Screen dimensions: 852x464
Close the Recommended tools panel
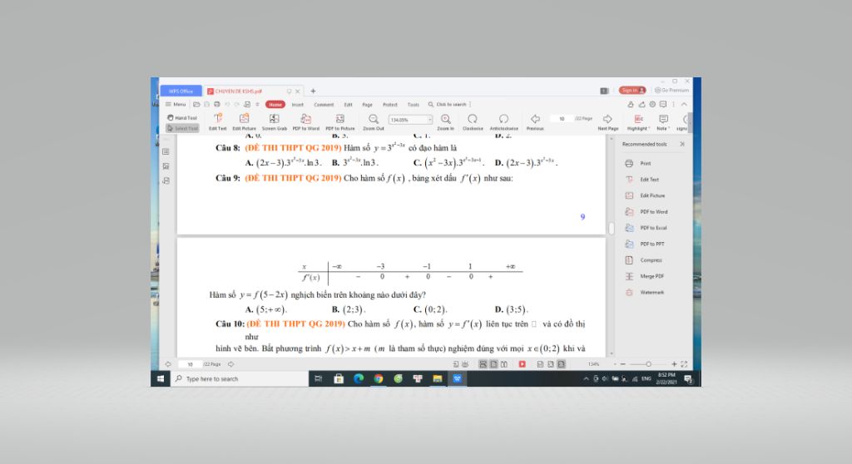click(x=682, y=144)
